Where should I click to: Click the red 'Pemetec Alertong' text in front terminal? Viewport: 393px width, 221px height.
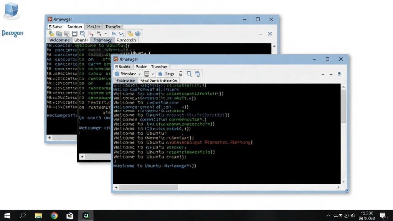(x=229, y=143)
